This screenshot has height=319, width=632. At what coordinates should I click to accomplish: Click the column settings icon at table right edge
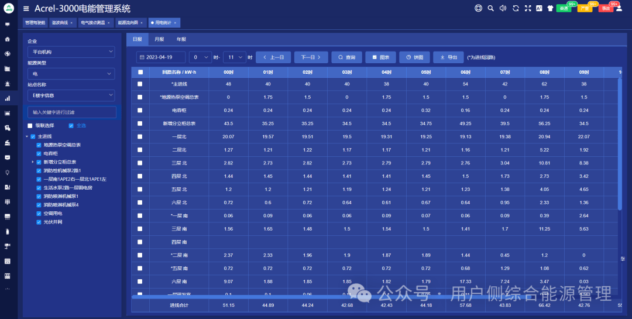point(623,259)
